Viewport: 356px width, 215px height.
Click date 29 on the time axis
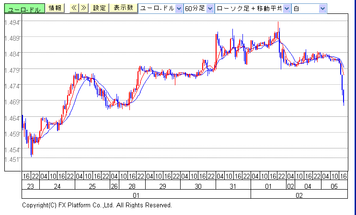(162, 185)
